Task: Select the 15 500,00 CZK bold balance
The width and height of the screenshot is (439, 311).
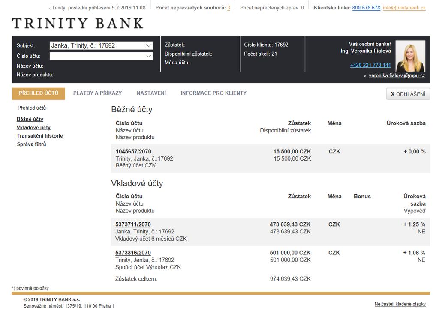Action: point(292,151)
